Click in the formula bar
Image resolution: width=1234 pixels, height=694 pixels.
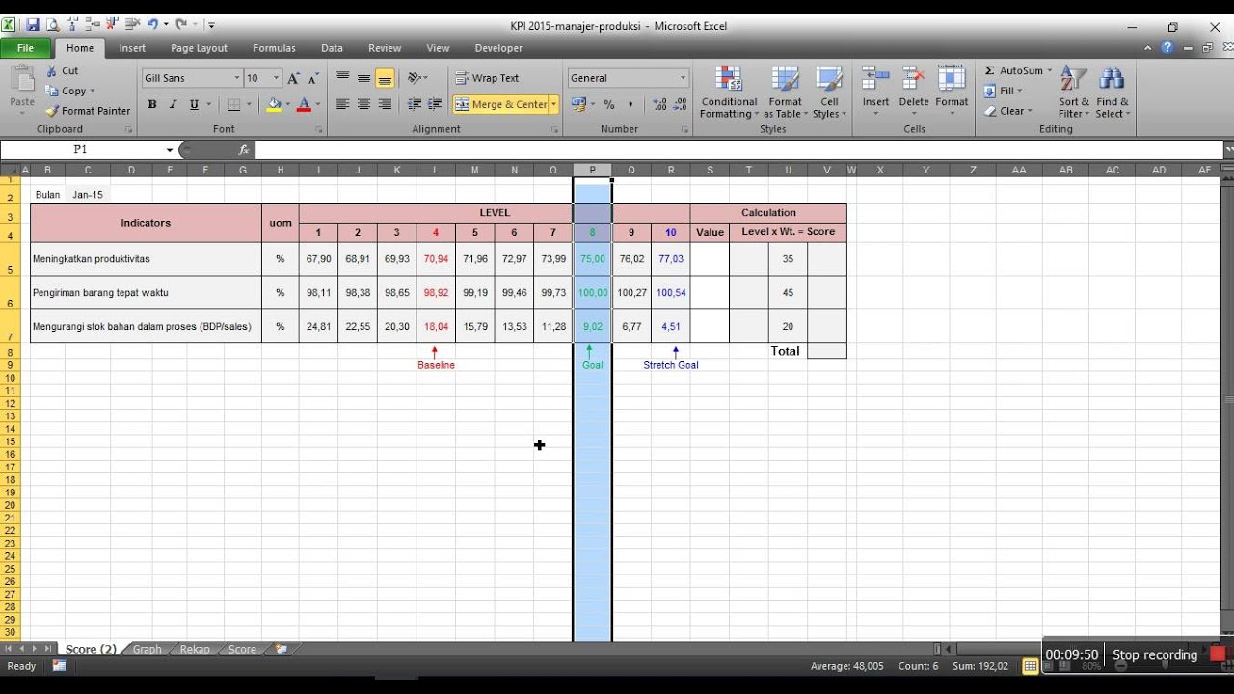pos(738,149)
